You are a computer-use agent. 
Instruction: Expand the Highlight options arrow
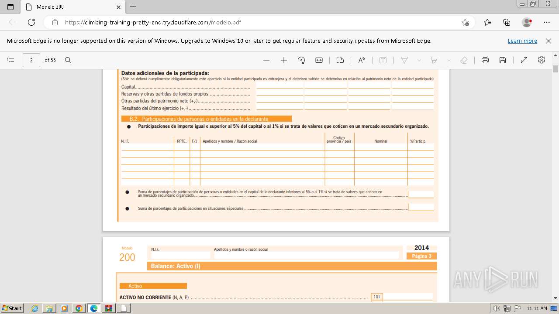(x=449, y=60)
